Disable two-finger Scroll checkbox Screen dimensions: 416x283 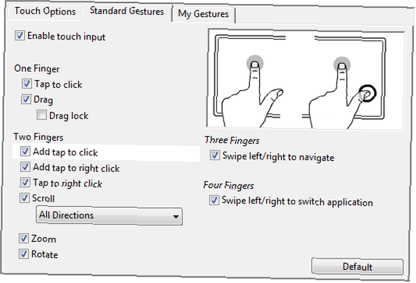pos(24,198)
